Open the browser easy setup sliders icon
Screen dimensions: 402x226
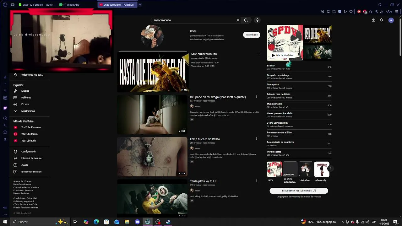(x=397, y=12)
